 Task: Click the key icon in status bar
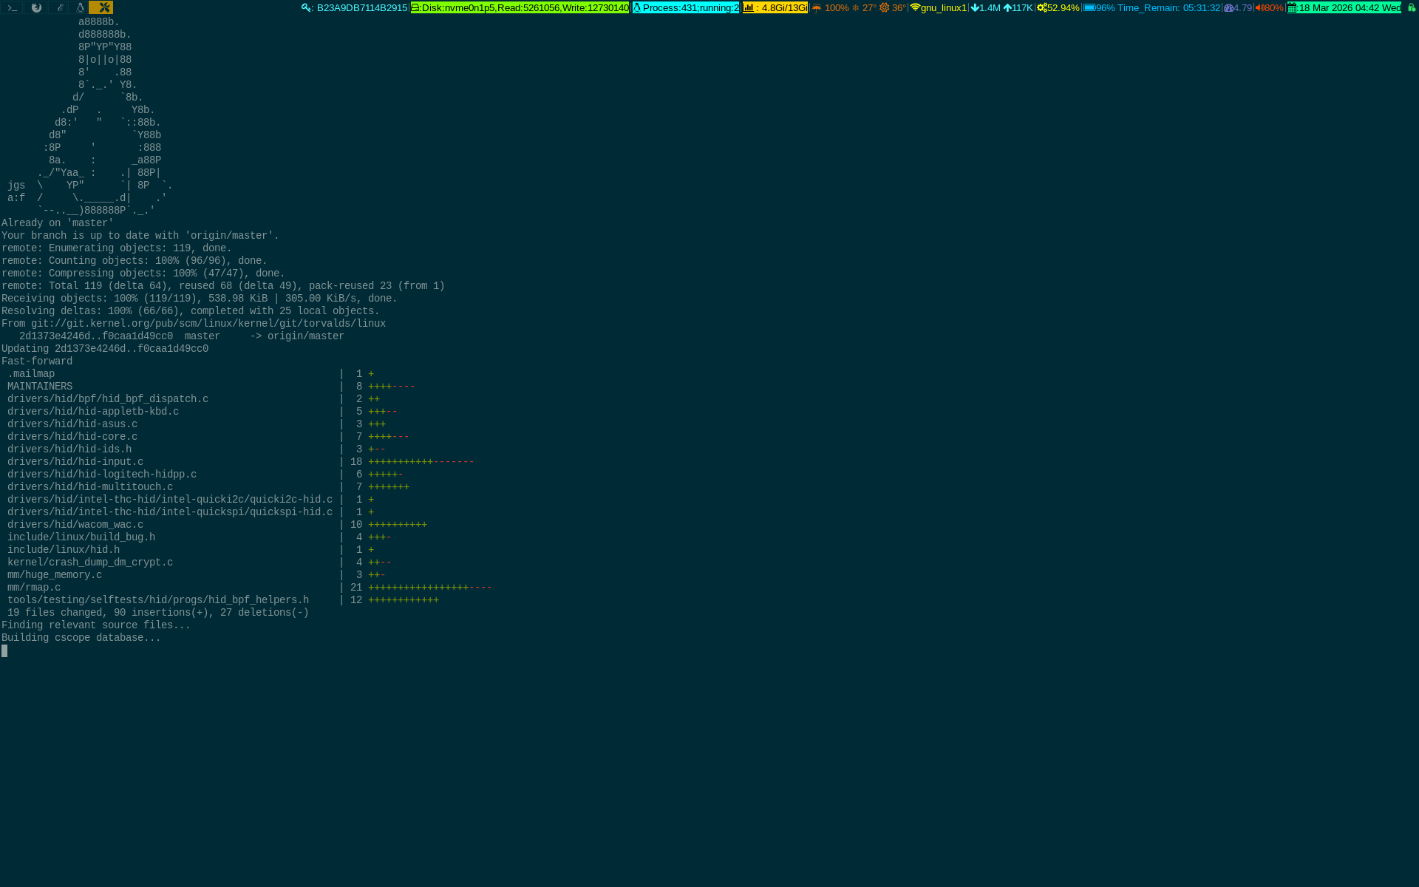[307, 8]
